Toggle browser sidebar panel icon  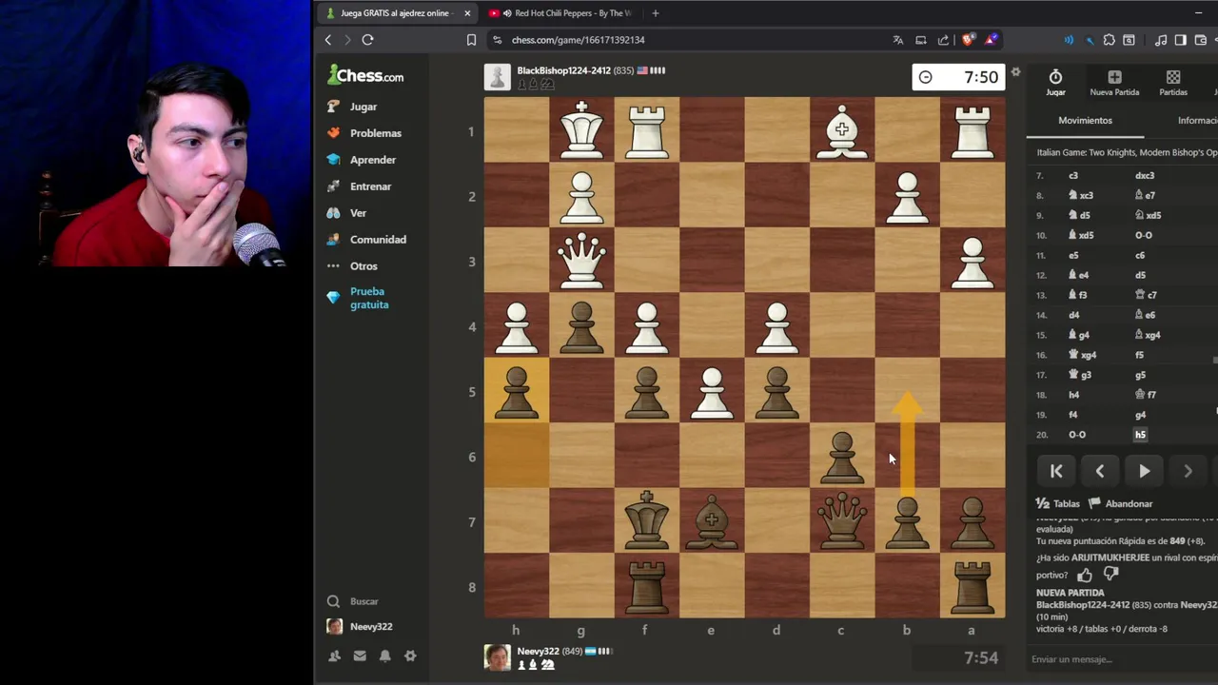(x=1180, y=40)
